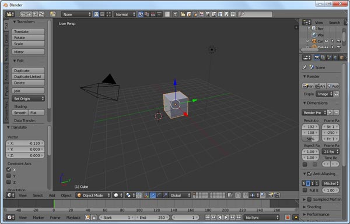Viewport: 350px width, 224px height.
Task: Open the Set Origin dropdown
Action: click(x=28, y=98)
